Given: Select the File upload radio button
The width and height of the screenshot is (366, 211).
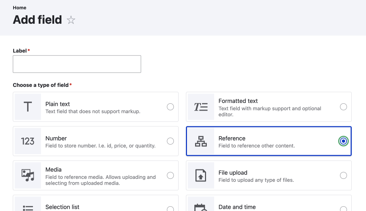Looking at the screenshot, I should 343,175.
